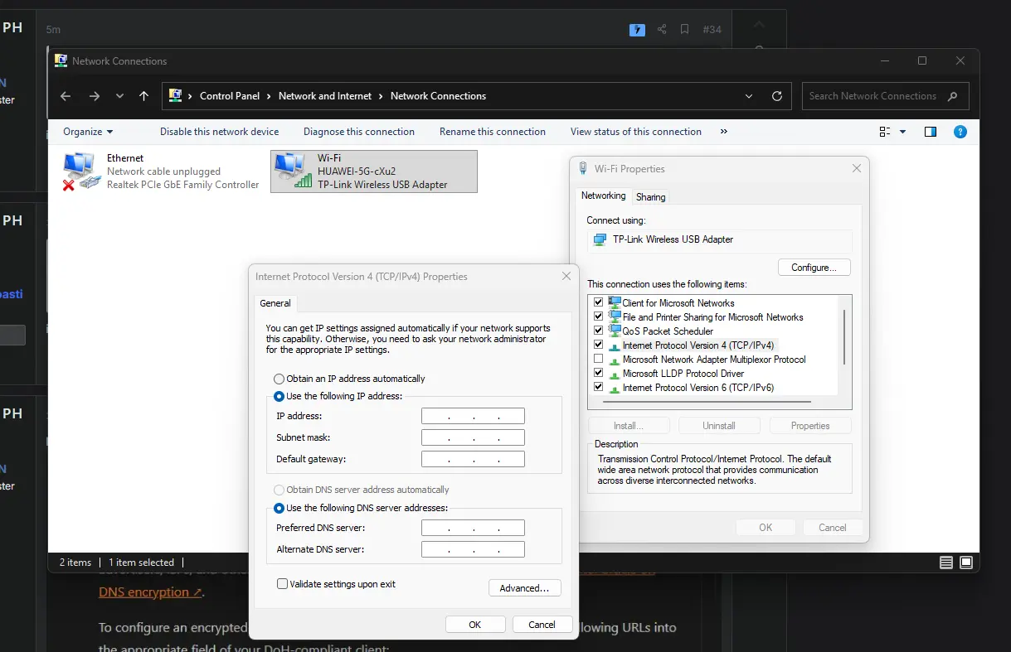Click bookmark icon in background post header
This screenshot has width=1011, height=652.
(x=684, y=30)
